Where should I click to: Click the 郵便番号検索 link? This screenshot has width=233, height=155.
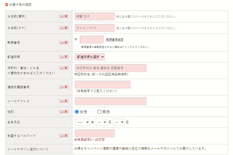point(115,39)
